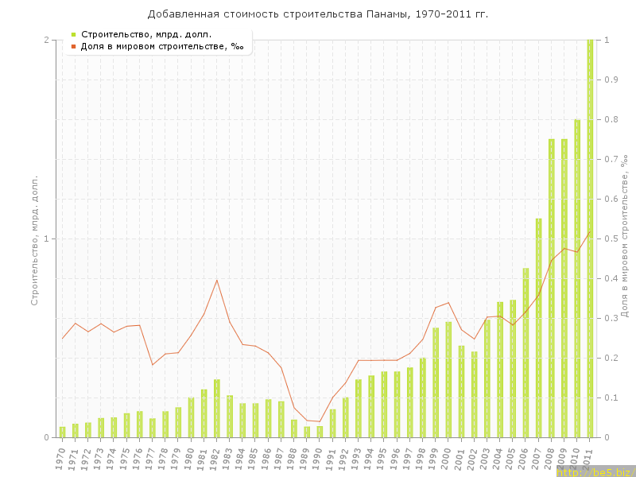This screenshot has width=636, height=477.
Task: Select the 2011 construction bar
Action: (590, 238)
